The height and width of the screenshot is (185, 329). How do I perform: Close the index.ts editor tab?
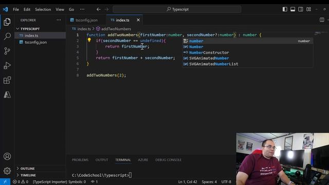(x=138, y=20)
